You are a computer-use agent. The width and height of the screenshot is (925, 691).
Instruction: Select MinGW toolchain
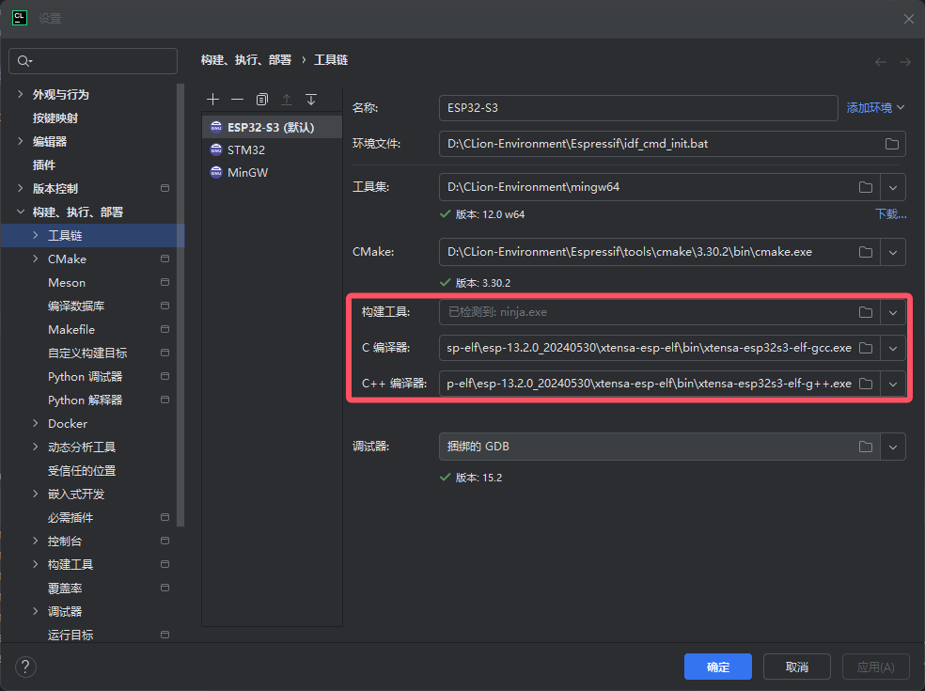(x=272, y=172)
